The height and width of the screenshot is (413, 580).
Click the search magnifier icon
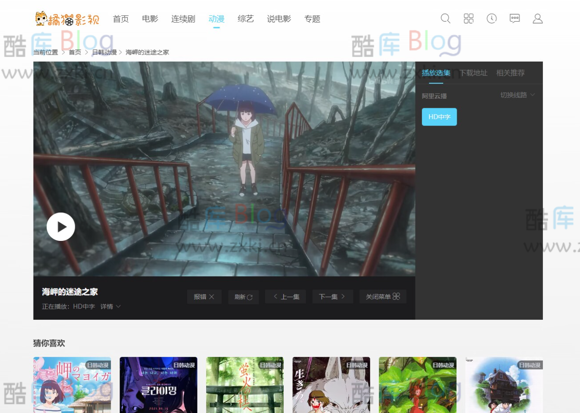point(445,19)
